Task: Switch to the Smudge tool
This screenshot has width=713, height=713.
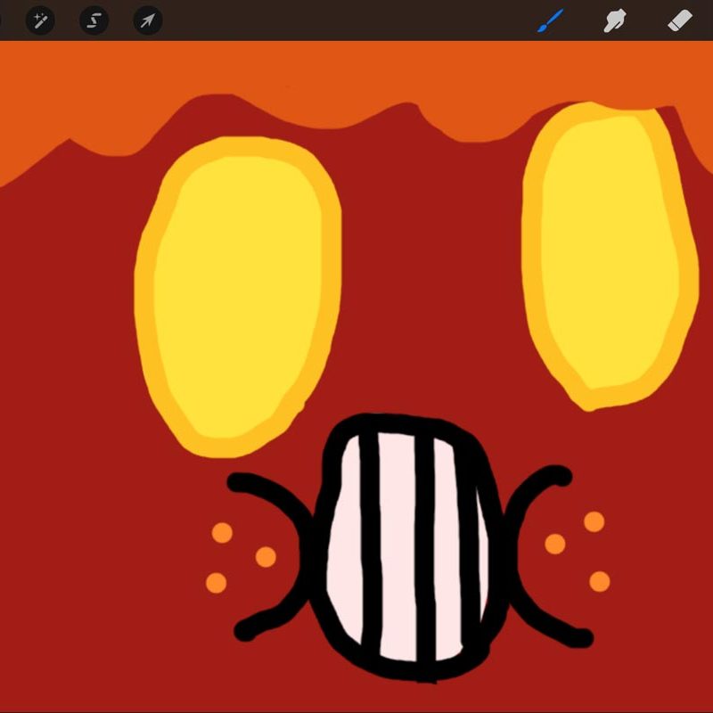Action: click(614, 20)
